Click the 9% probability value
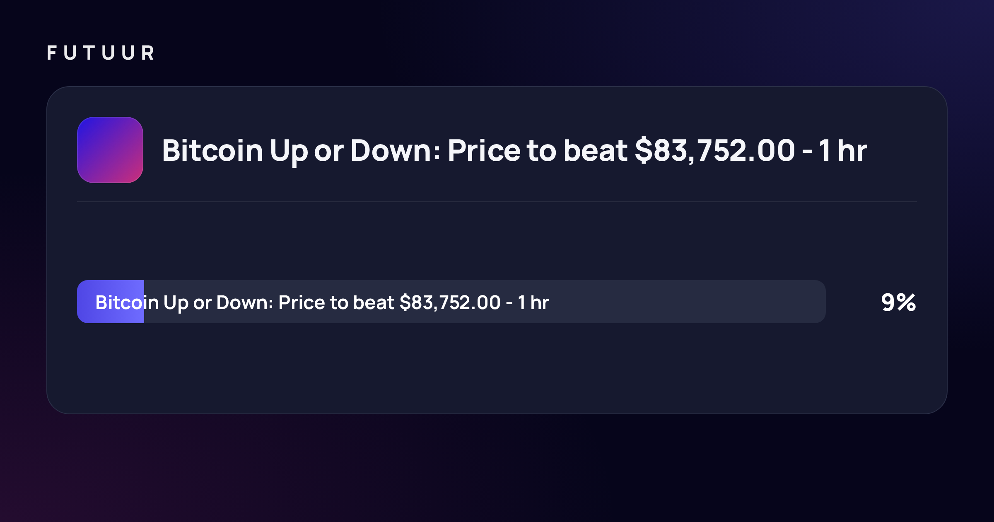The height and width of the screenshot is (522, 994). 898,302
